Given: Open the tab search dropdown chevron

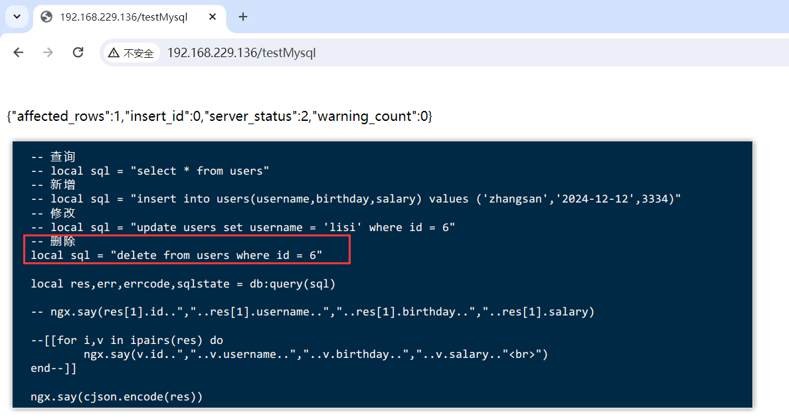Looking at the screenshot, I should click(17, 17).
